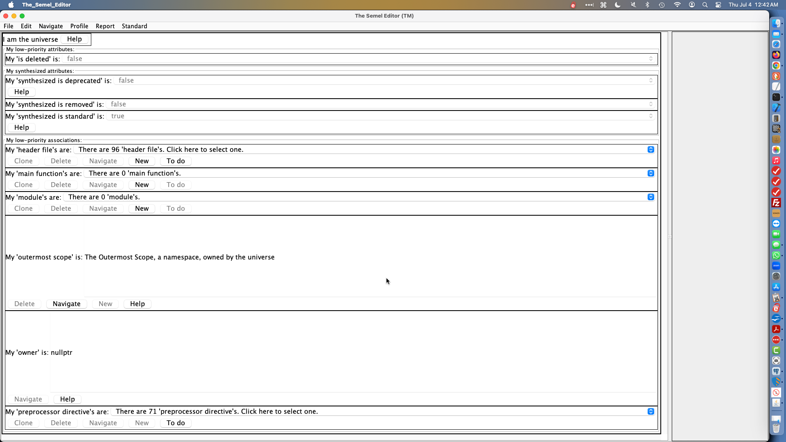Open FaceTime from the dock
This screenshot has height=442, width=786.
tap(776, 234)
